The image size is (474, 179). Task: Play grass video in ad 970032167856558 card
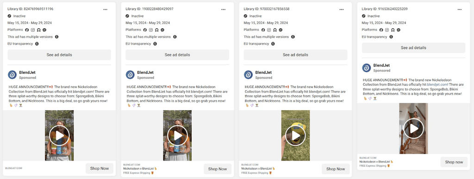pos(296,135)
